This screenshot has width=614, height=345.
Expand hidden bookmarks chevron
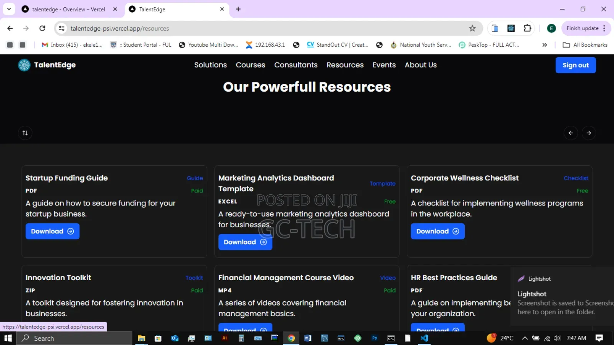click(x=545, y=45)
